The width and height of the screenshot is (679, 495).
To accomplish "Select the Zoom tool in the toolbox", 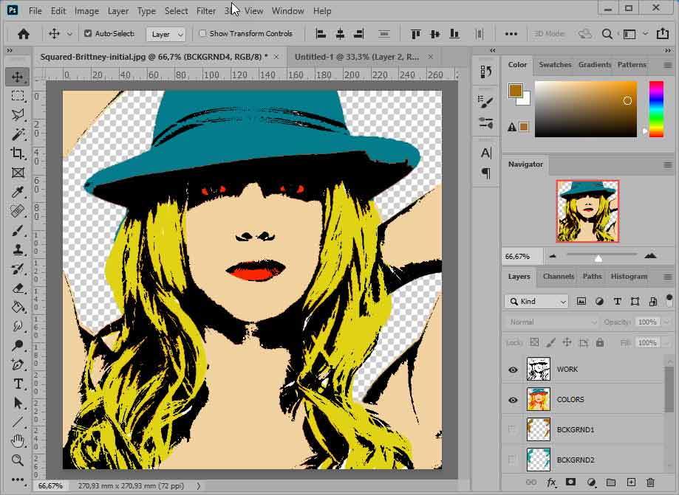I will (17, 460).
